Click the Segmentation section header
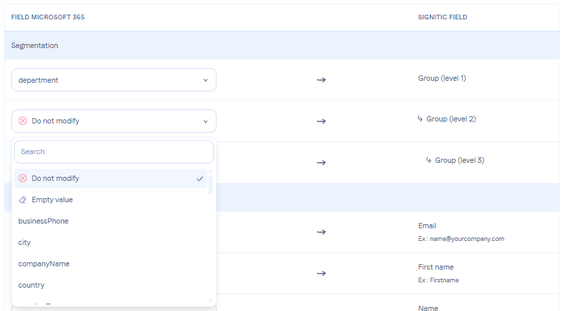 click(x=35, y=45)
